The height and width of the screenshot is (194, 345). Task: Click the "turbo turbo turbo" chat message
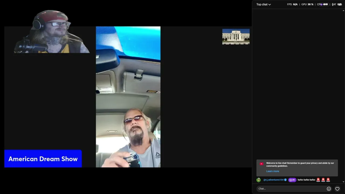click(x=306, y=180)
